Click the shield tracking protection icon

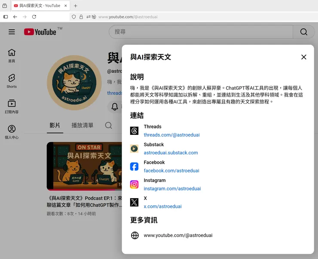(74, 17)
